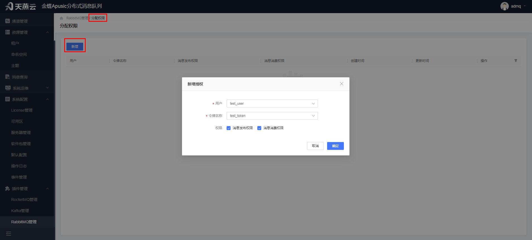Click the 分配权限 page heading
The width and height of the screenshot is (532, 240).
click(69, 26)
